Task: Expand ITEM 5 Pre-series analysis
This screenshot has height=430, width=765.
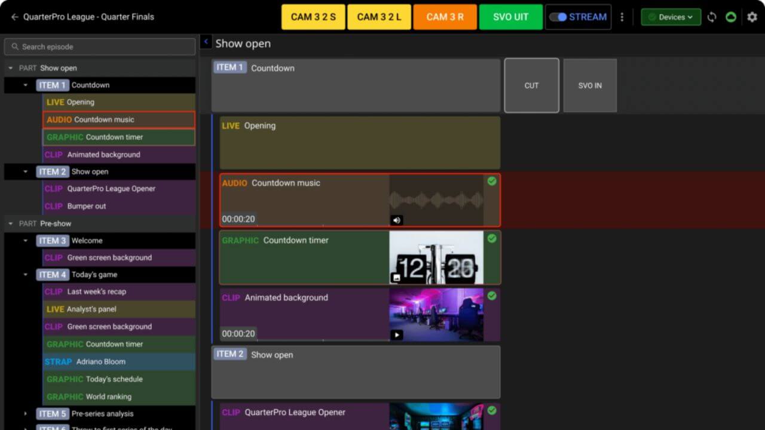Action: 25,413
